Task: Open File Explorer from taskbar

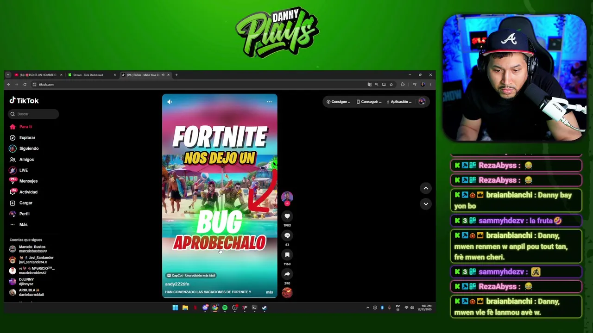Action: click(x=185, y=308)
